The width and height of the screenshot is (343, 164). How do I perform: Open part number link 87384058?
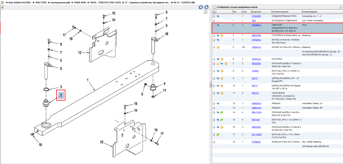coord(256,16)
